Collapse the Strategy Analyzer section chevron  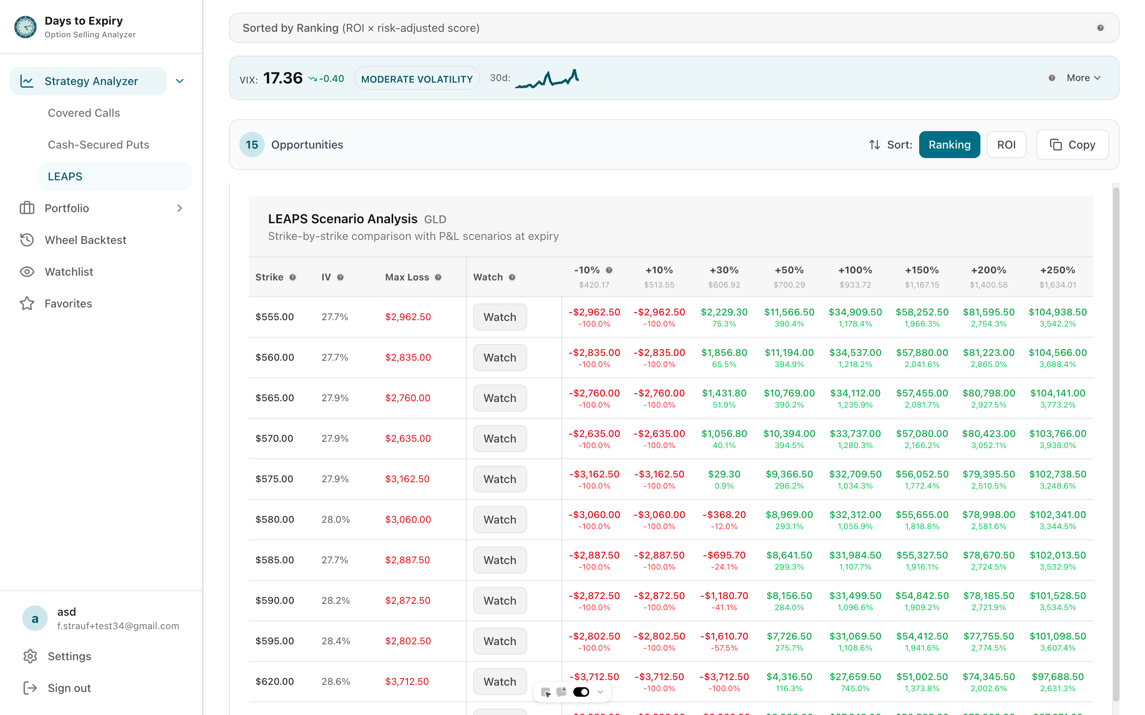coord(179,81)
